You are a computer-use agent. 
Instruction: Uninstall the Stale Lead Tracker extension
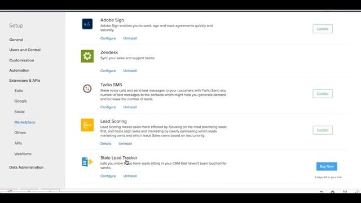coord(130,176)
